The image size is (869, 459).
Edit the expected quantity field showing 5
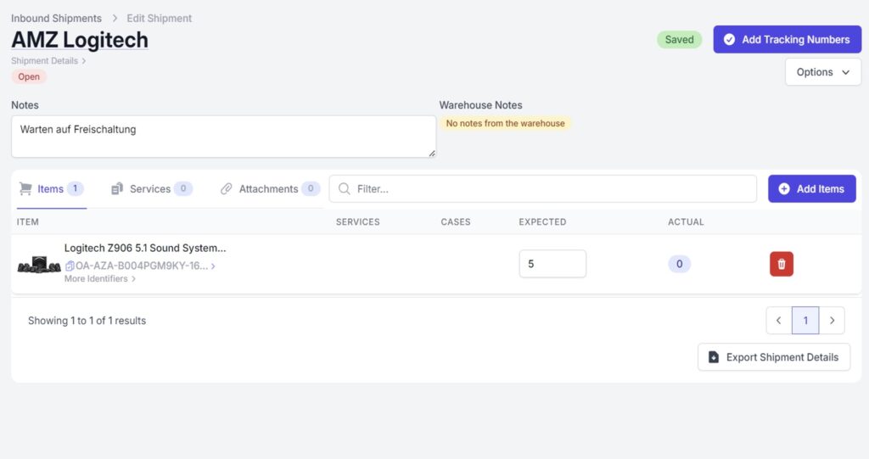coord(552,264)
